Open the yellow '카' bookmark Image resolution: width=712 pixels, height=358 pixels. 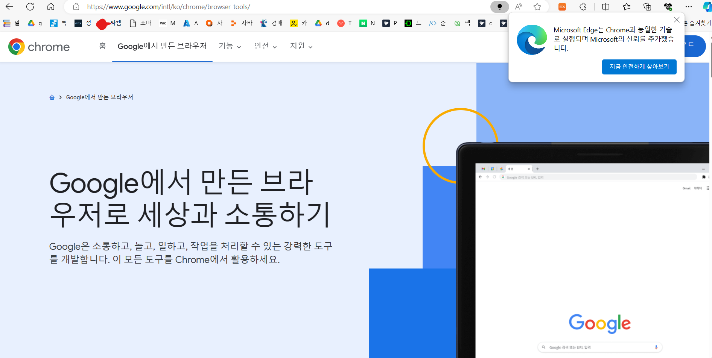[x=299, y=23]
